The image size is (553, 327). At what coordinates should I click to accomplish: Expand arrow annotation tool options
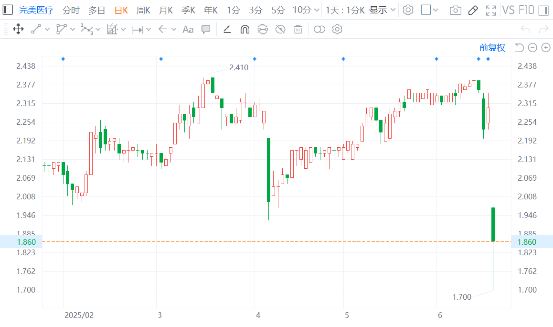pyautogui.click(x=174, y=29)
